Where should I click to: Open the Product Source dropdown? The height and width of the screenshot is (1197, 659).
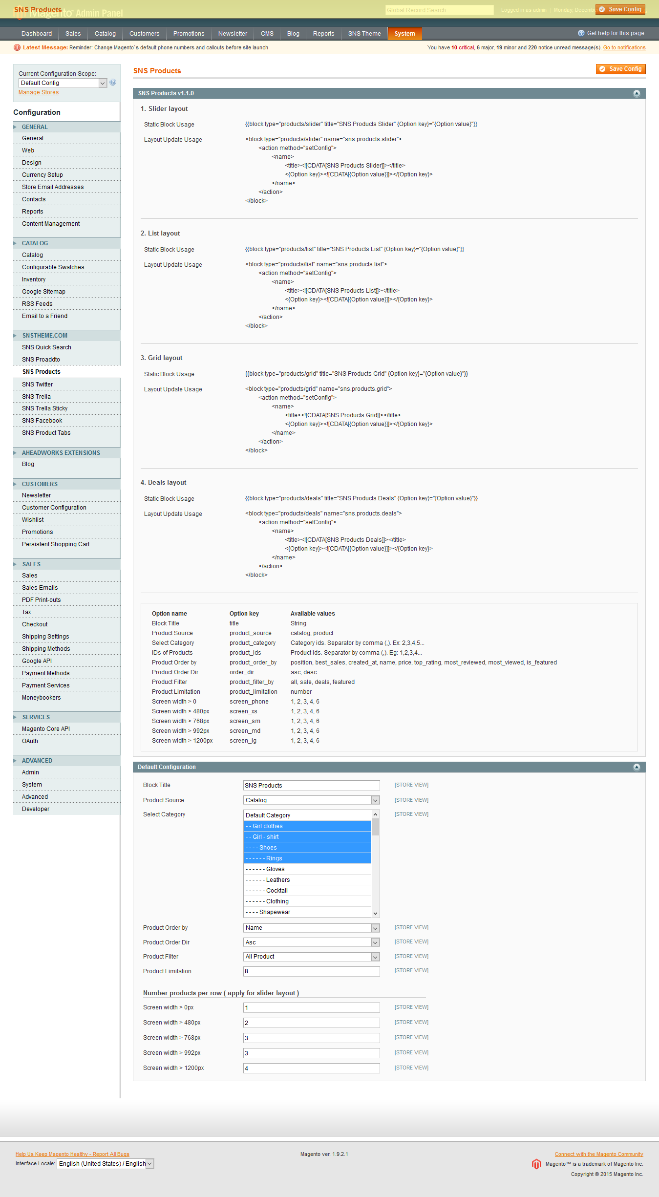tap(311, 800)
